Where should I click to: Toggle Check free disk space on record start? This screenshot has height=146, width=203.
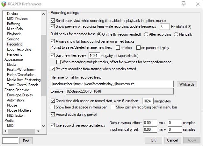coord(53,101)
